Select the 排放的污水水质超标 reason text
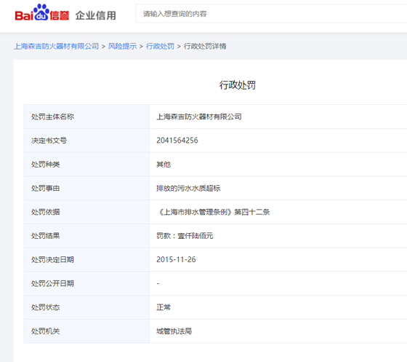This screenshot has height=362, width=407. (188, 188)
